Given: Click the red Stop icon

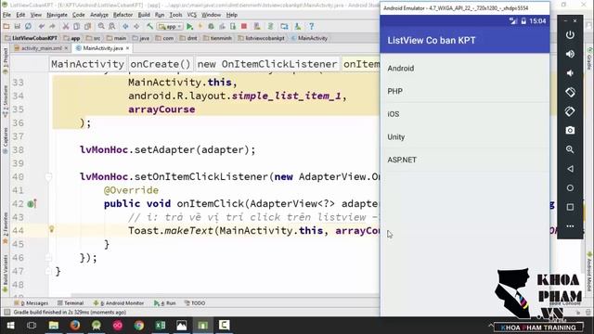Looking at the screenshot, I should (x=244, y=27).
